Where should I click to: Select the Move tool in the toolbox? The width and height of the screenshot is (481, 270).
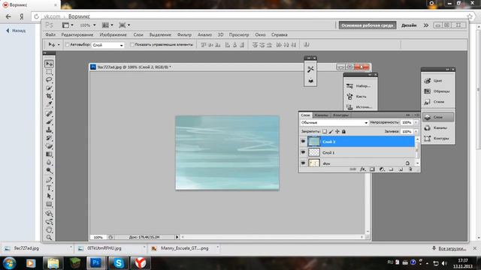(49, 64)
